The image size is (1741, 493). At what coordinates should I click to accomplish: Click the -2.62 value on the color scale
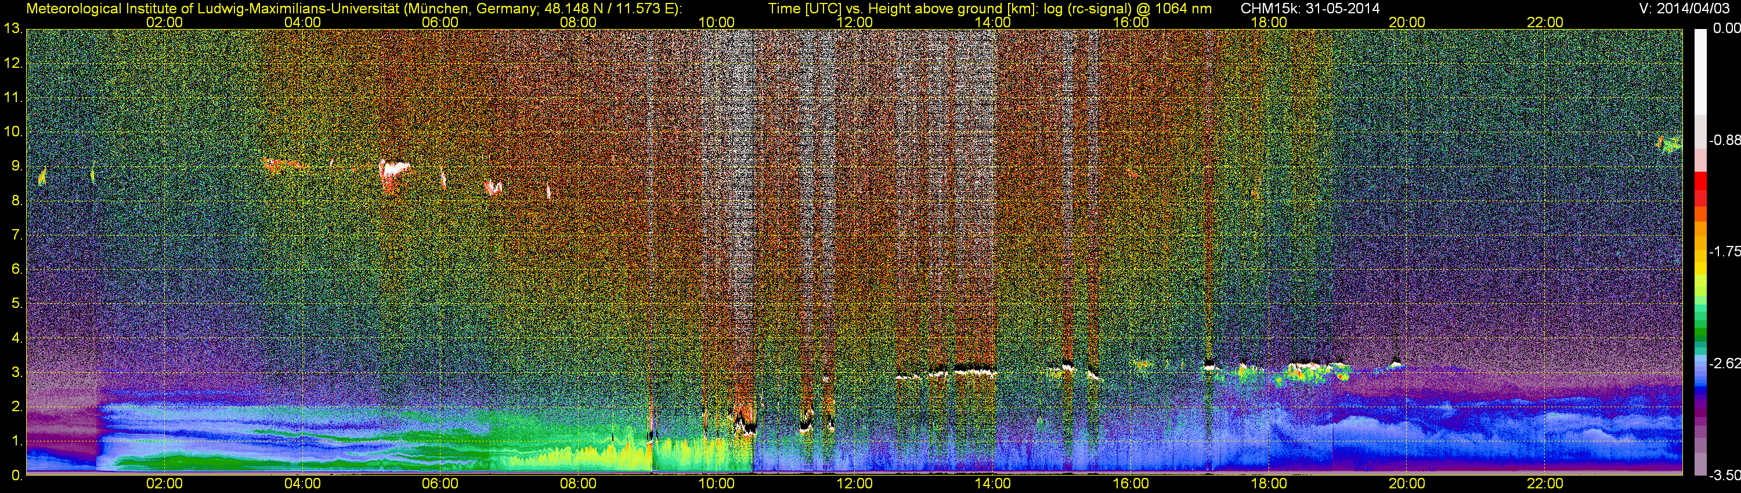(x=1725, y=363)
